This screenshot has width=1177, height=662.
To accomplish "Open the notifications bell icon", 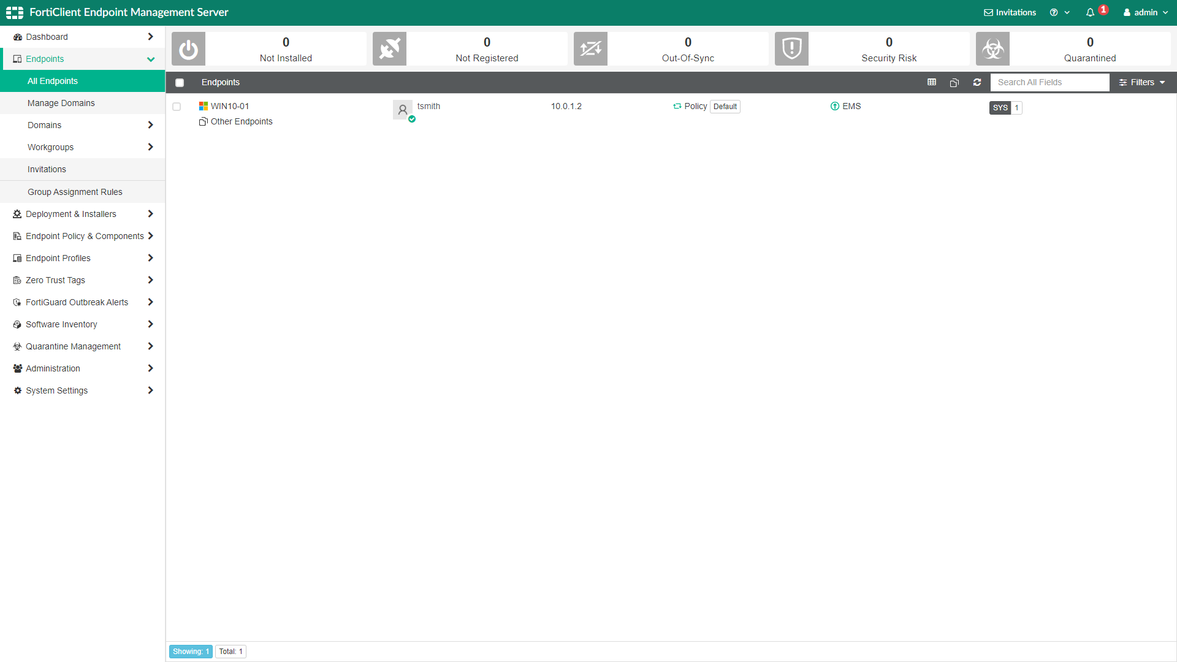I will [1090, 12].
